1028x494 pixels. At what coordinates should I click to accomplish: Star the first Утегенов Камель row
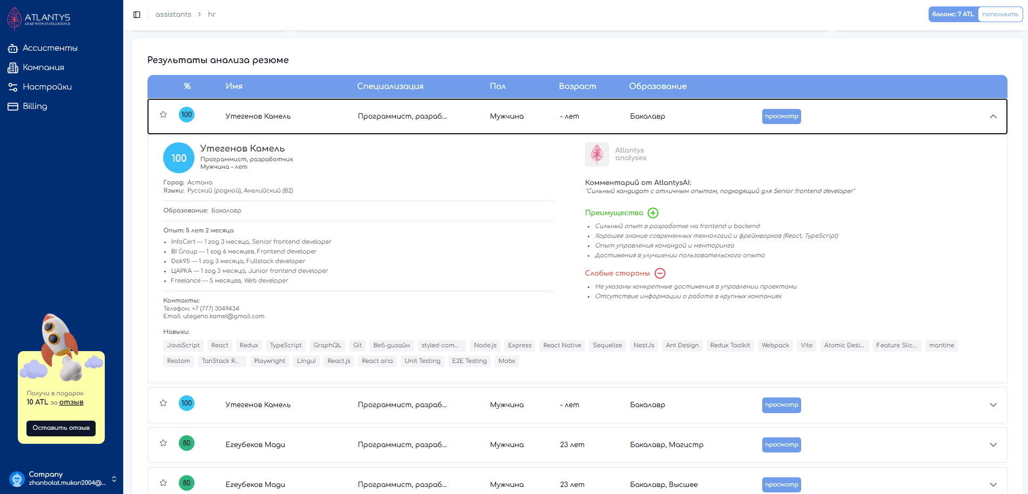tap(163, 114)
